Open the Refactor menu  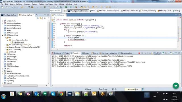pos(19,4)
